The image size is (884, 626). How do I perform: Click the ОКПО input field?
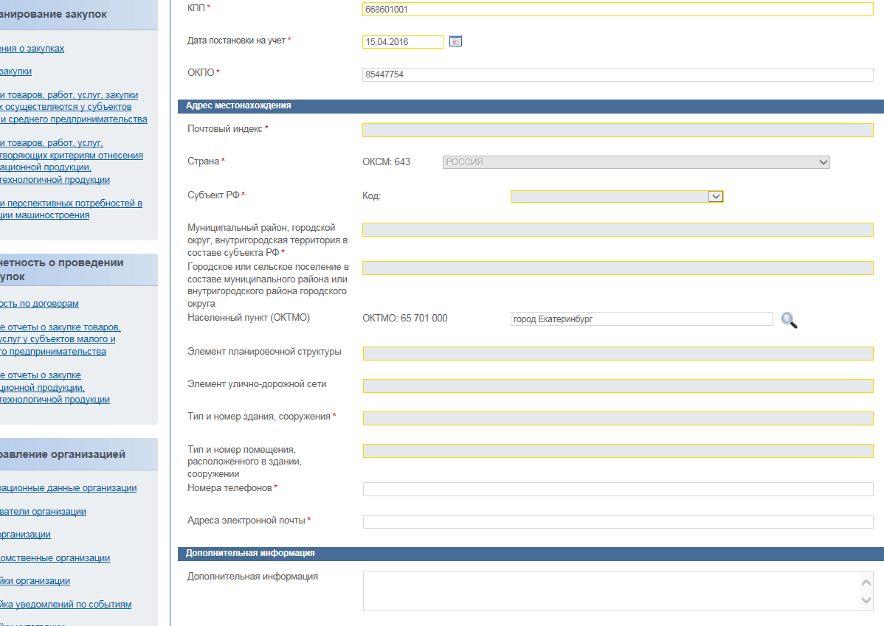(617, 74)
